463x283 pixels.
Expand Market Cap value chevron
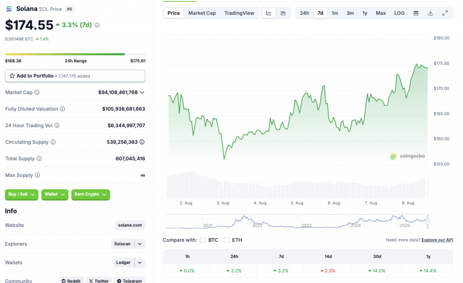tap(142, 93)
